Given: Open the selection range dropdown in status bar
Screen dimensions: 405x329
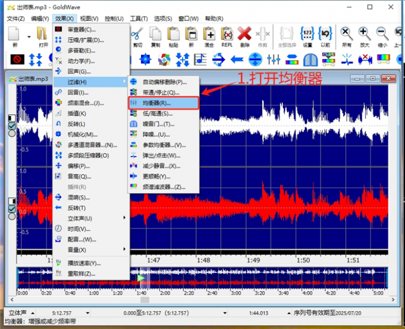Looking at the screenshot, I should pos(225,314).
